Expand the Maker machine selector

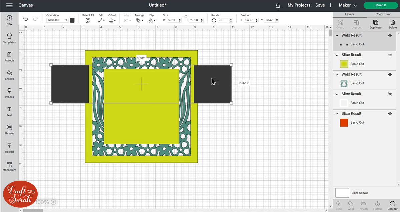point(348,5)
